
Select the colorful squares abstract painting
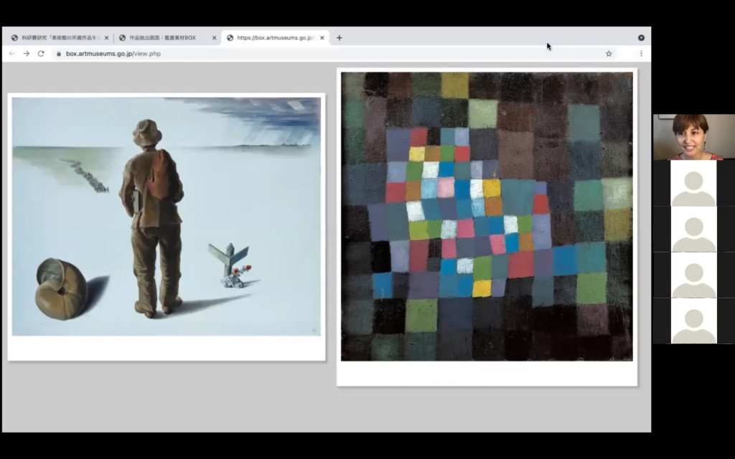pyautogui.click(x=487, y=217)
